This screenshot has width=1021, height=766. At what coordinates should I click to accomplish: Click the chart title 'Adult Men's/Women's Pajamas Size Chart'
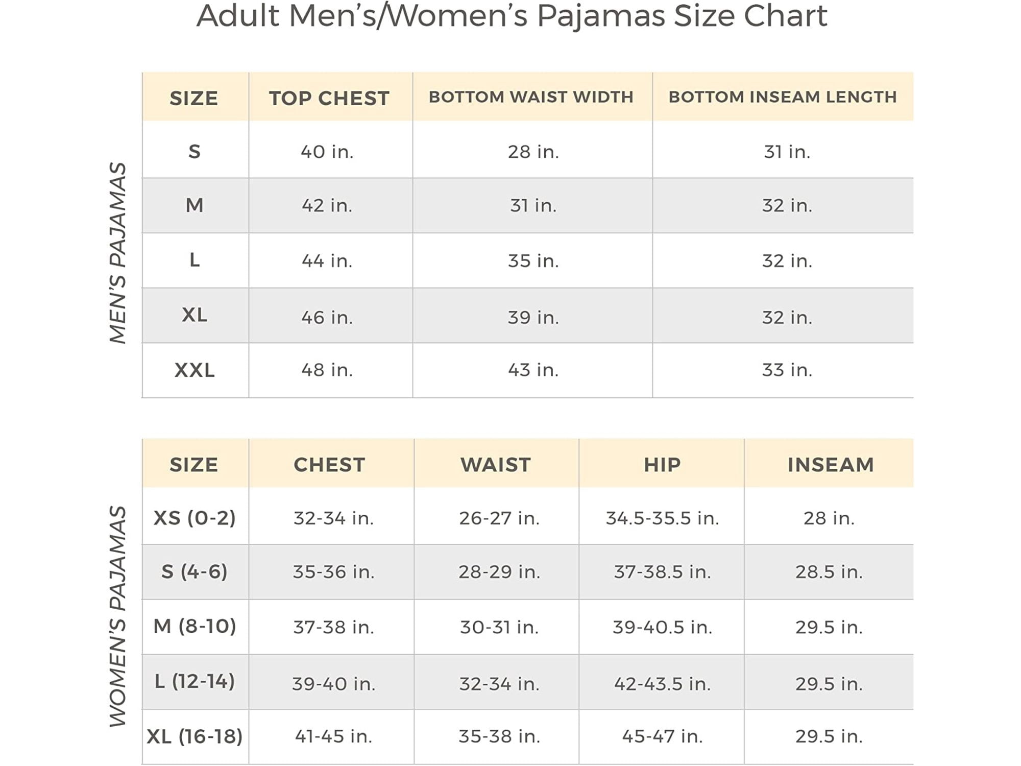pyautogui.click(x=512, y=16)
